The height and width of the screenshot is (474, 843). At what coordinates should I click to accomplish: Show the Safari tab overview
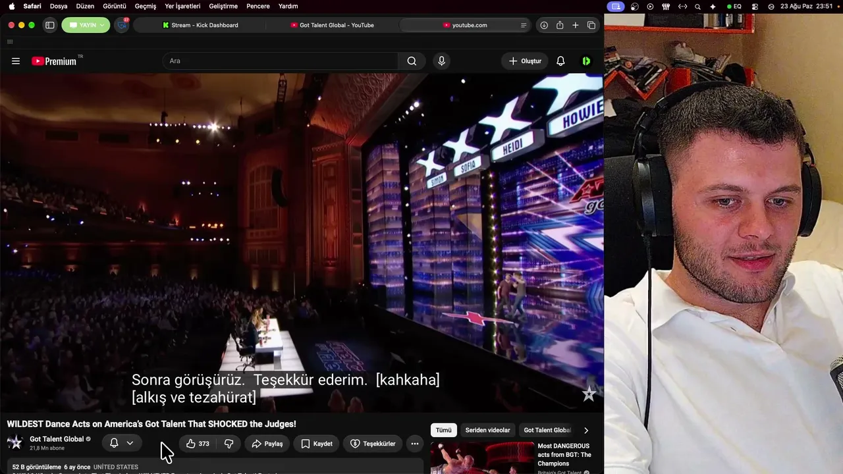[x=591, y=25]
